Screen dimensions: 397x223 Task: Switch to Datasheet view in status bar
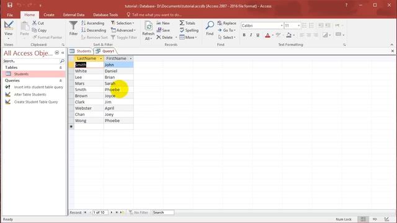coord(363,219)
